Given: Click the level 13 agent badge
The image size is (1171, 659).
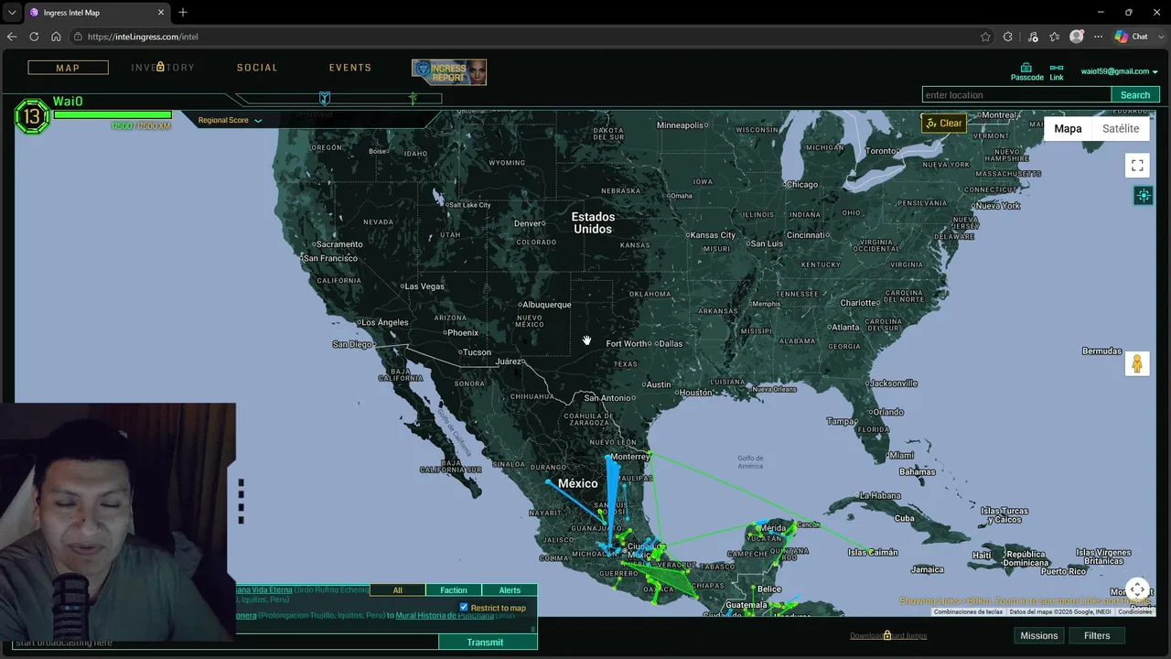Looking at the screenshot, I should click(x=32, y=116).
